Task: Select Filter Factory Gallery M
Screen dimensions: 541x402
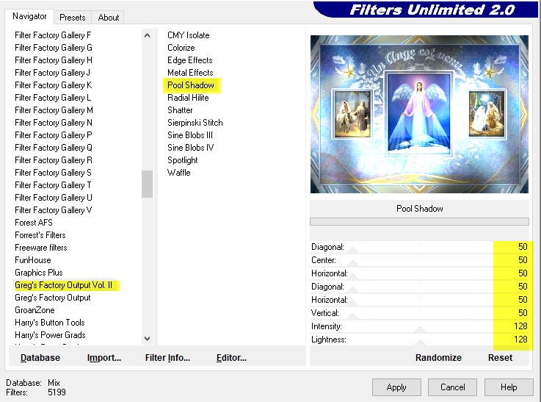Action: 54,110
